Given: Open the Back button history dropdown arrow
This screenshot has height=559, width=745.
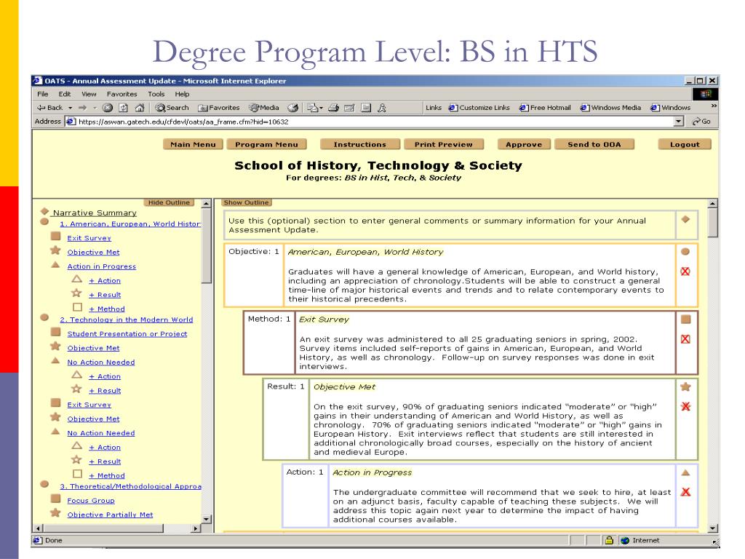Looking at the screenshot, I should (71, 108).
